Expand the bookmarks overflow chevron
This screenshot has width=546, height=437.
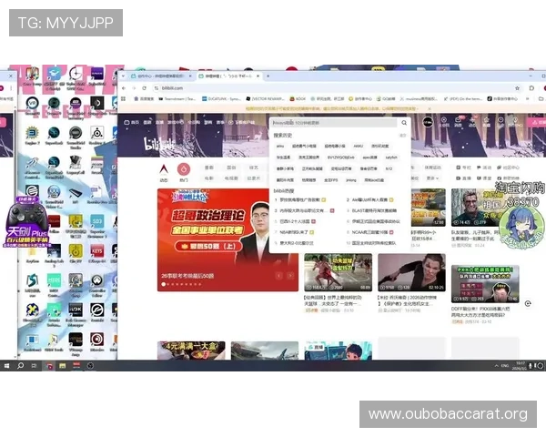527,99
